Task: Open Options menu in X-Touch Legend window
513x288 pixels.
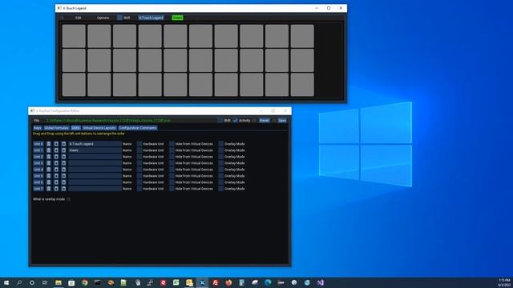Action: 103,18
